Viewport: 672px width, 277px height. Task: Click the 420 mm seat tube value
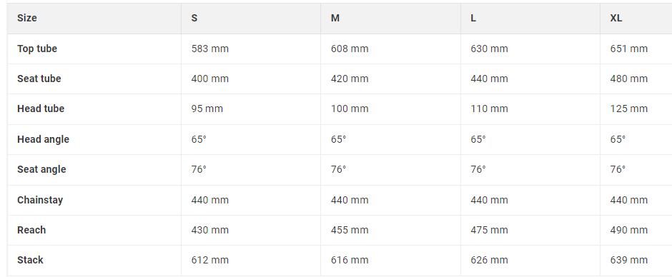pos(350,79)
